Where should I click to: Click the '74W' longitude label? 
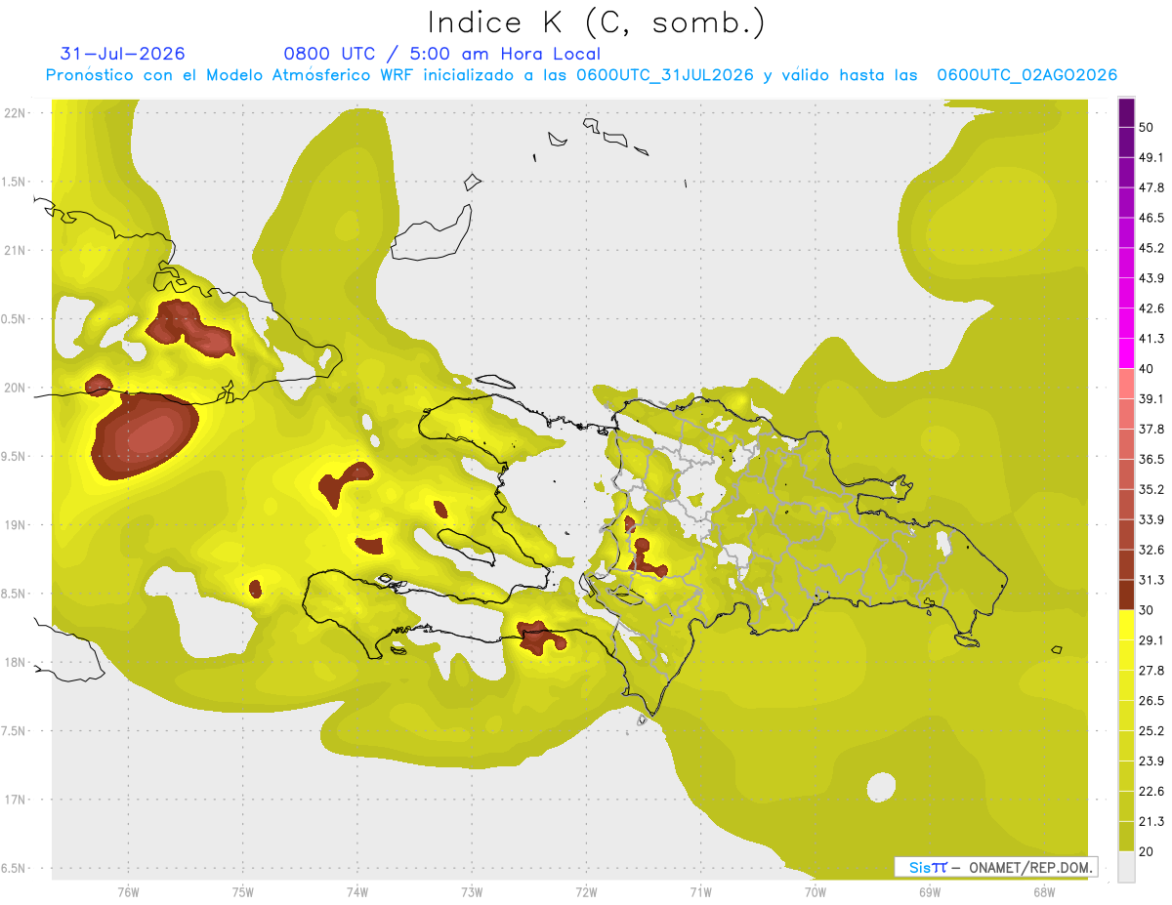[x=357, y=892]
